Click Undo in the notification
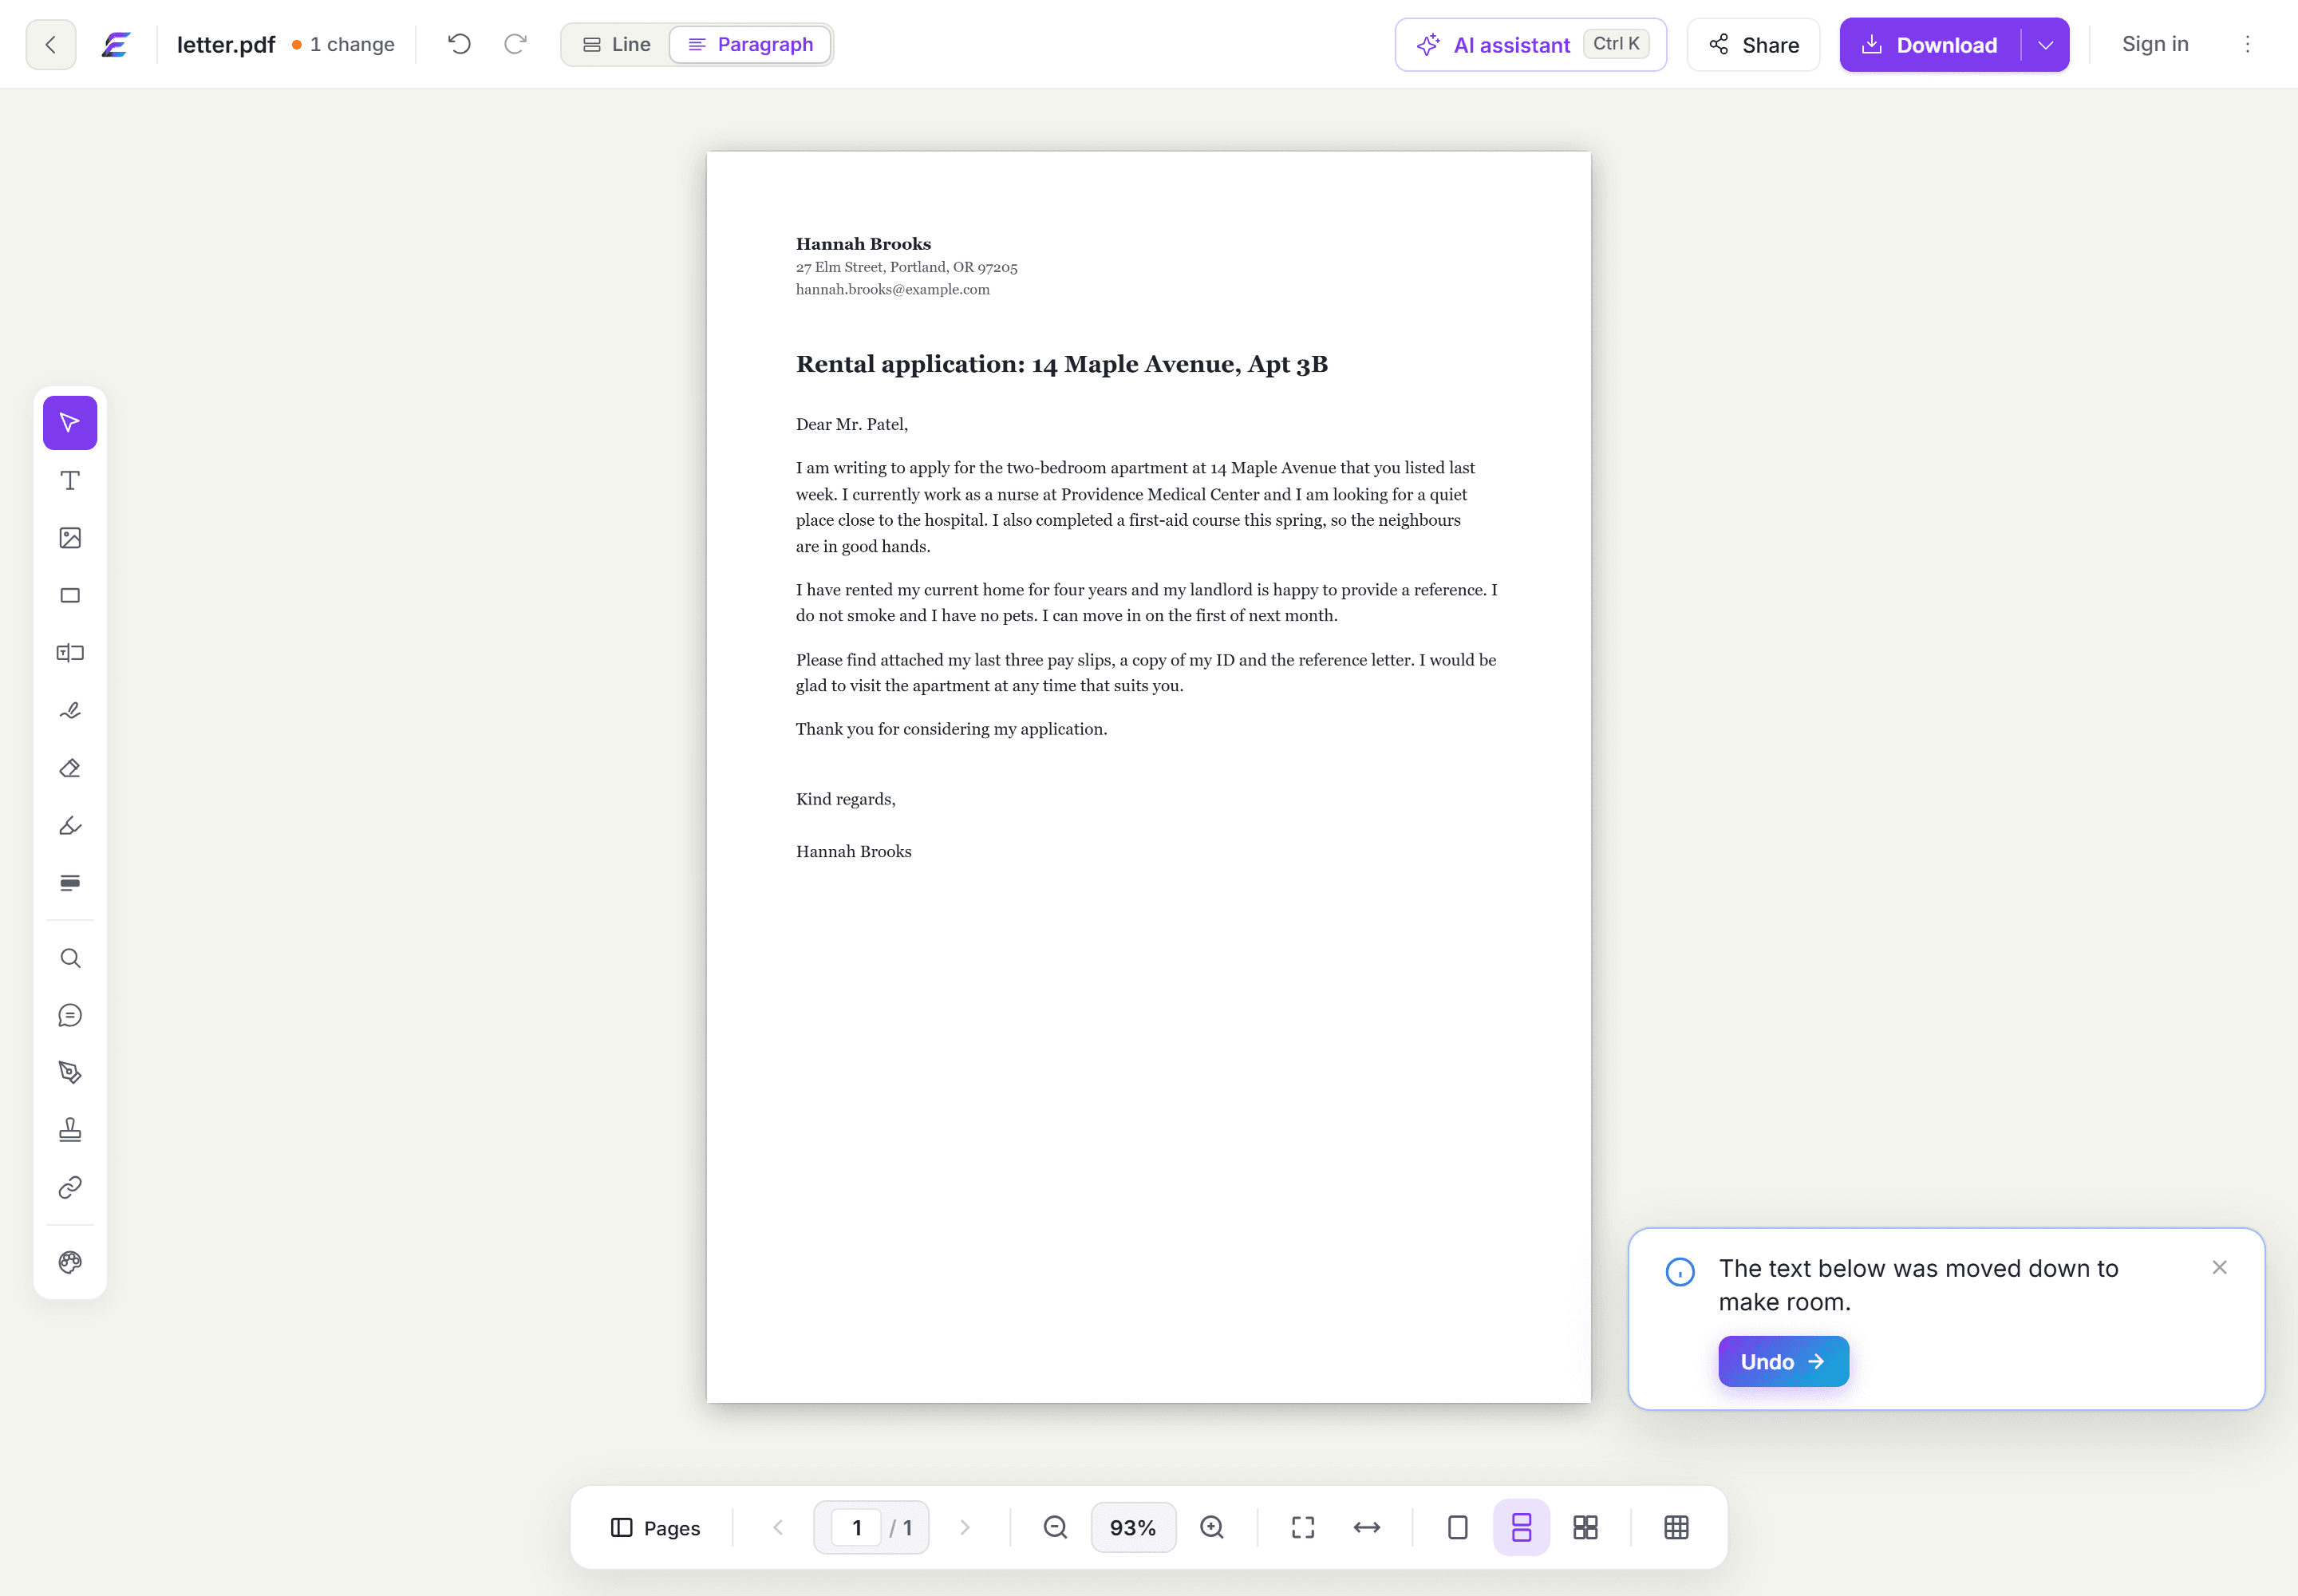2298x1596 pixels. (x=1784, y=1361)
